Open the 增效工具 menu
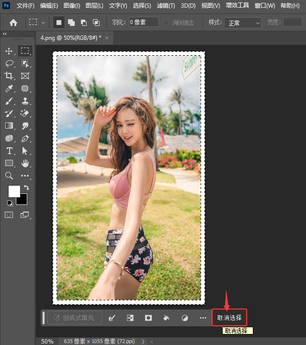 pyautogui.click(x=238, y=5)
